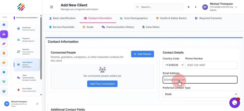Click the logout icon beside Michael Thompson
The width and height of the screenshot is (244, 111).
click(37, 104)
